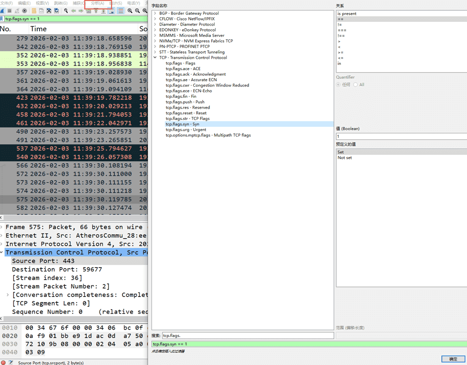The image size is (467, 365).
Task: Click the colorize packet list icon
Action: coord(120,11)
